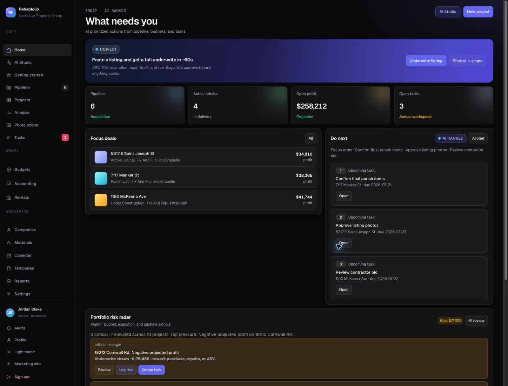This screenshot has height=386, width=508.
Task: Click the Alerts bell icon
Action: 9,328
